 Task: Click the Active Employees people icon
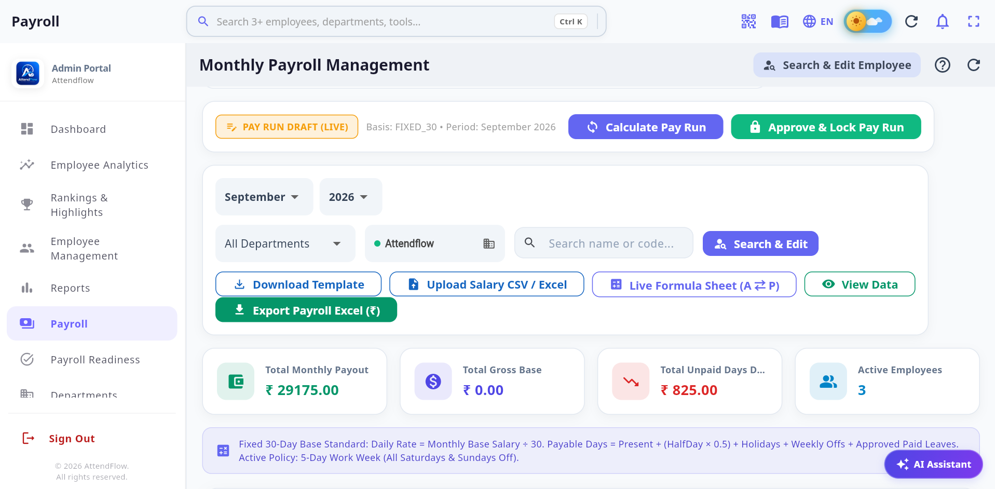828,382
